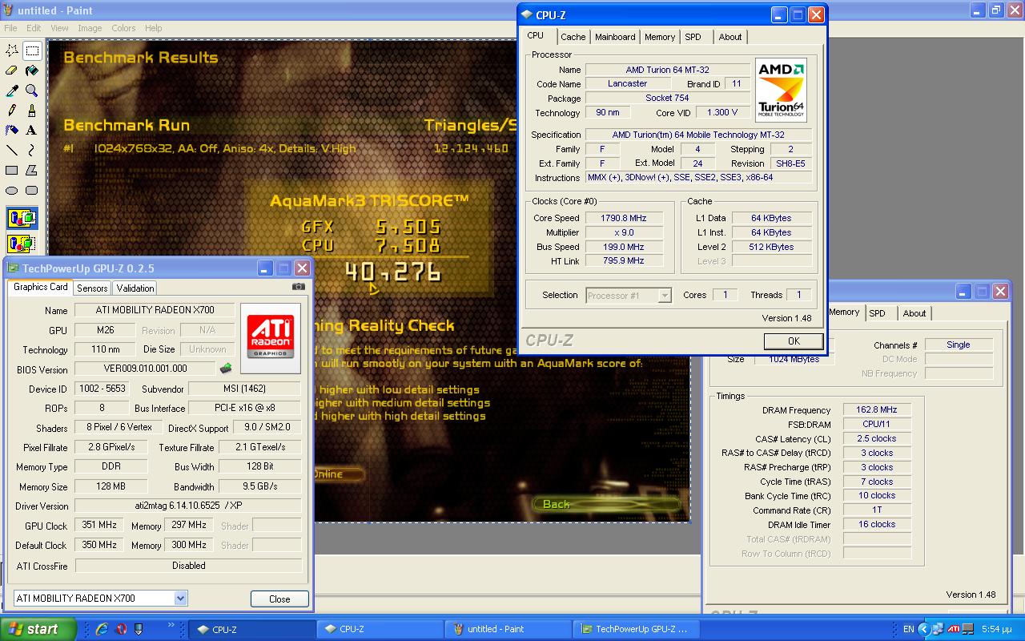Click the BIOS save chip icon in GPU-Z
1025x641 pixels.
(x=227, y=369)
